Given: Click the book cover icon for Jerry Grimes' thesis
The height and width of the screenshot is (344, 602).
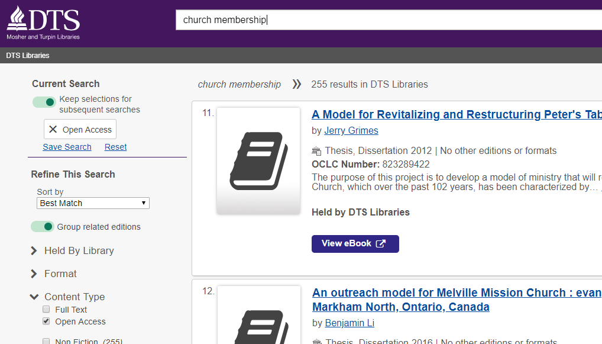Looking at the screenshot, I should tap(258, 160).
